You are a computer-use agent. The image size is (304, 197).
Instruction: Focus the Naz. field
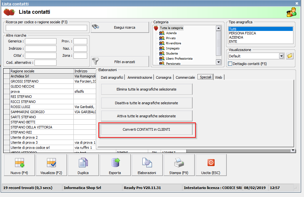click(80, 48)
